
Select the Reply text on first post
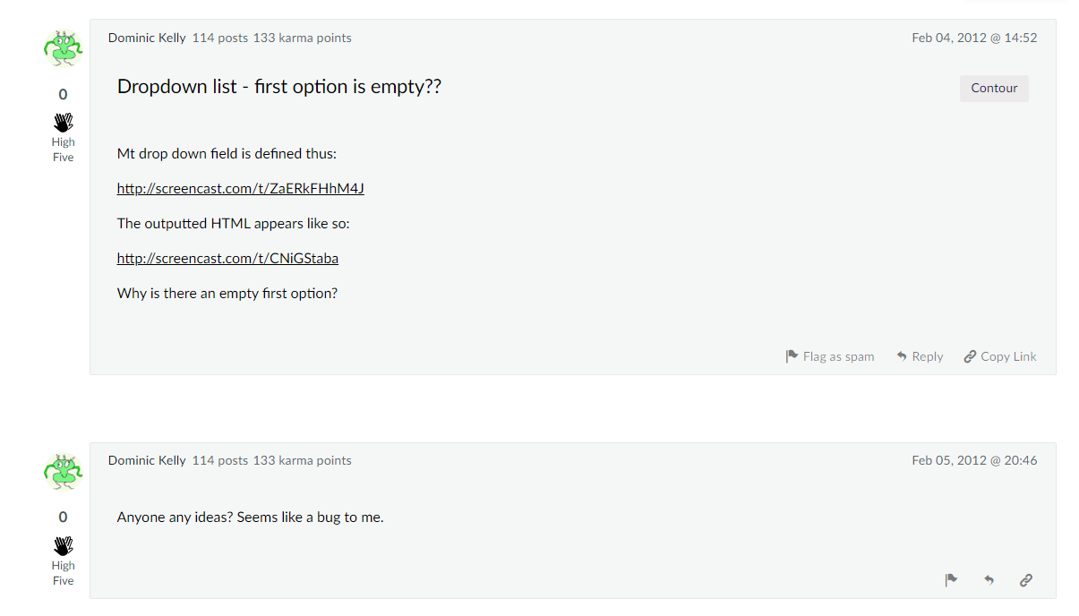click(928, 356)
